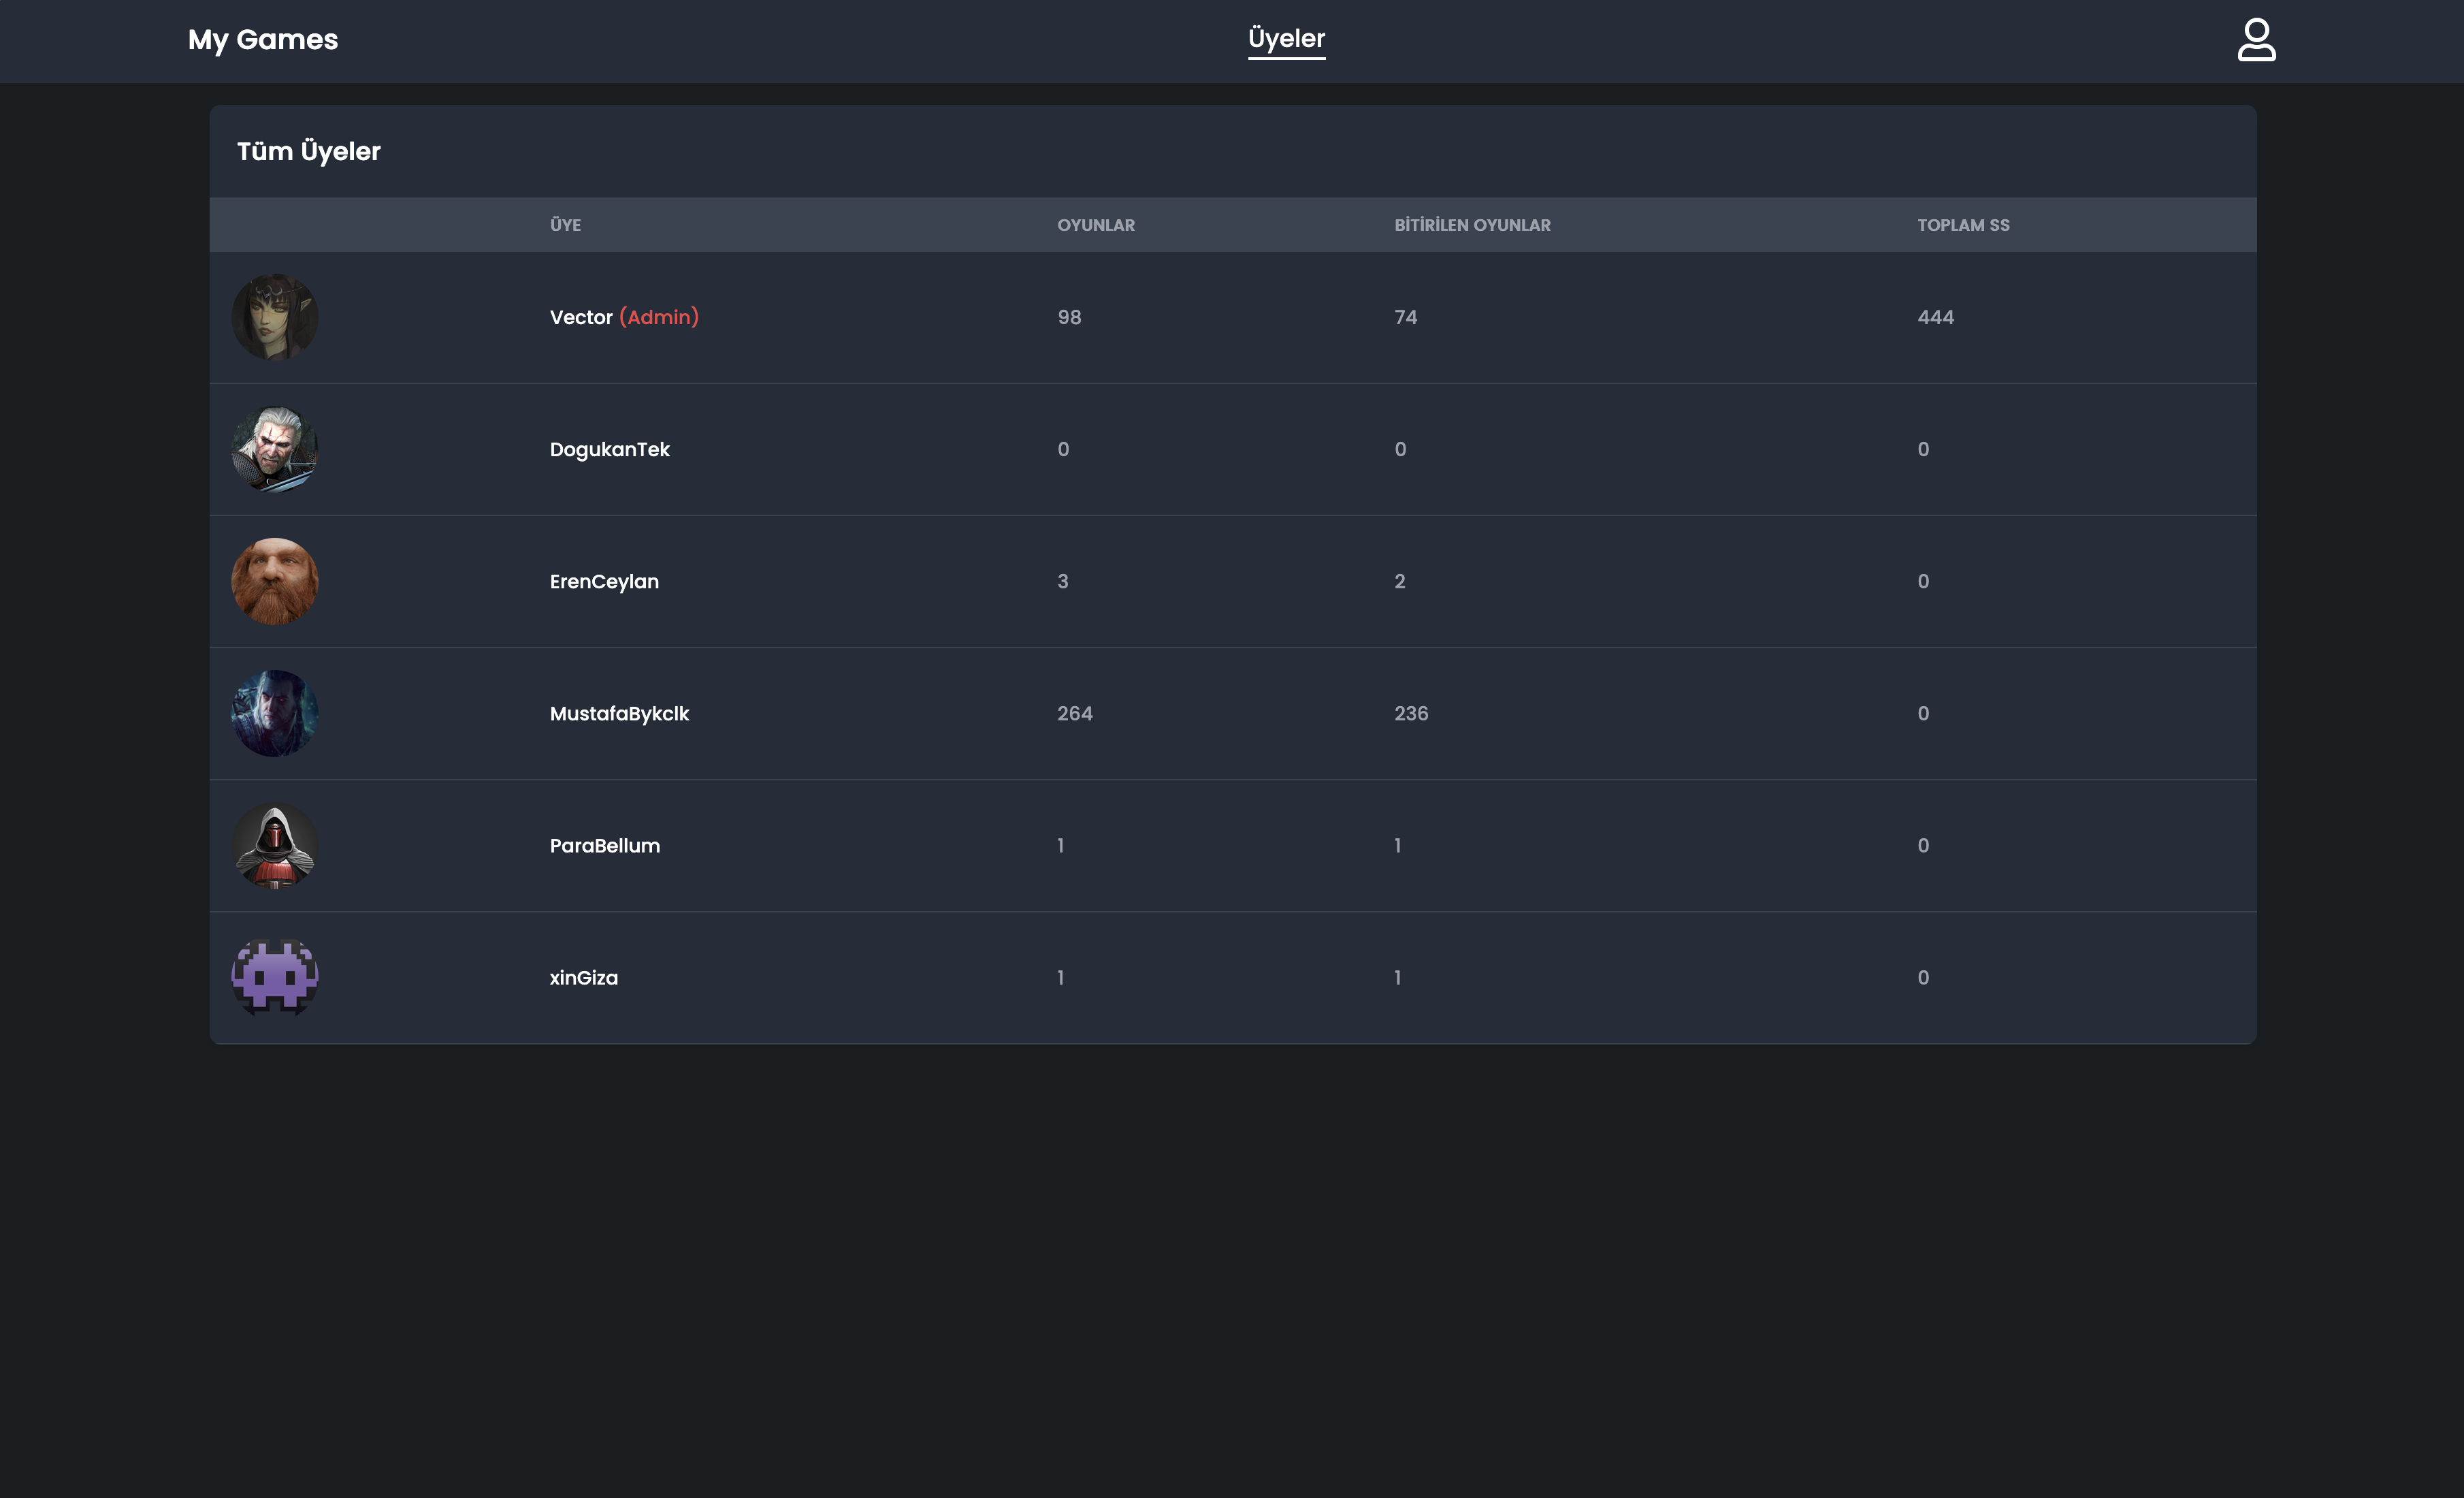The image size is (2464, 1498).
Task: Select ErenCeylan's finished games value 2
Action: click(x=1400, y=581)
